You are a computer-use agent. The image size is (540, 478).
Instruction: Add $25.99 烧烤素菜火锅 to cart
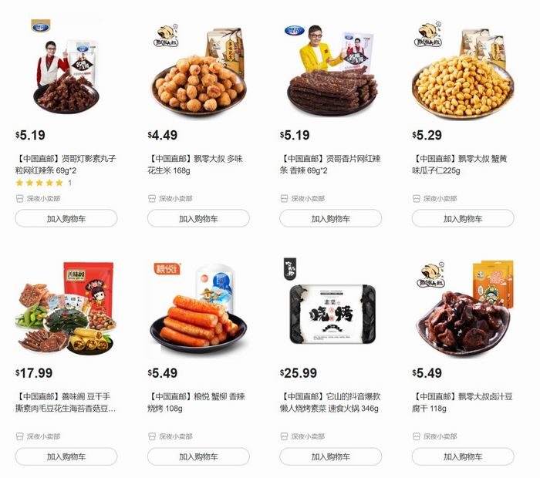click(x=331, y=456)
